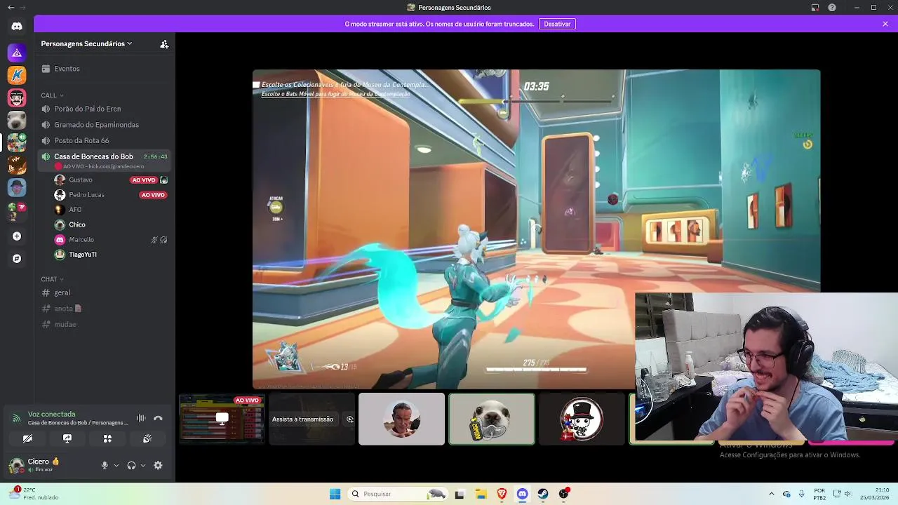Turn on camera in voice panel
Screen dimensions: 898x505
coord(27,438)
